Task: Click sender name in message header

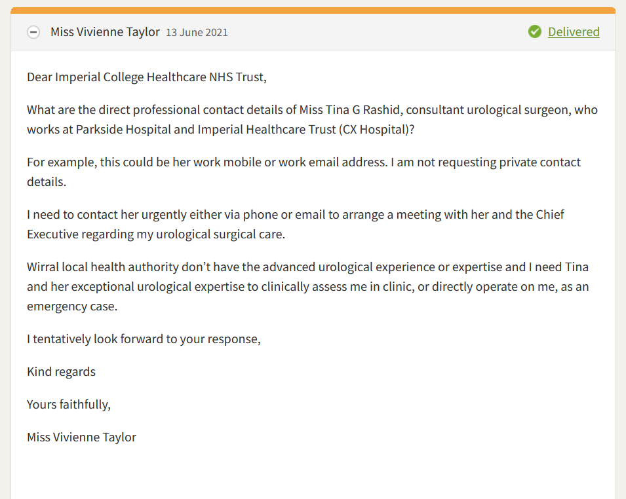Action: pos(105,31)
